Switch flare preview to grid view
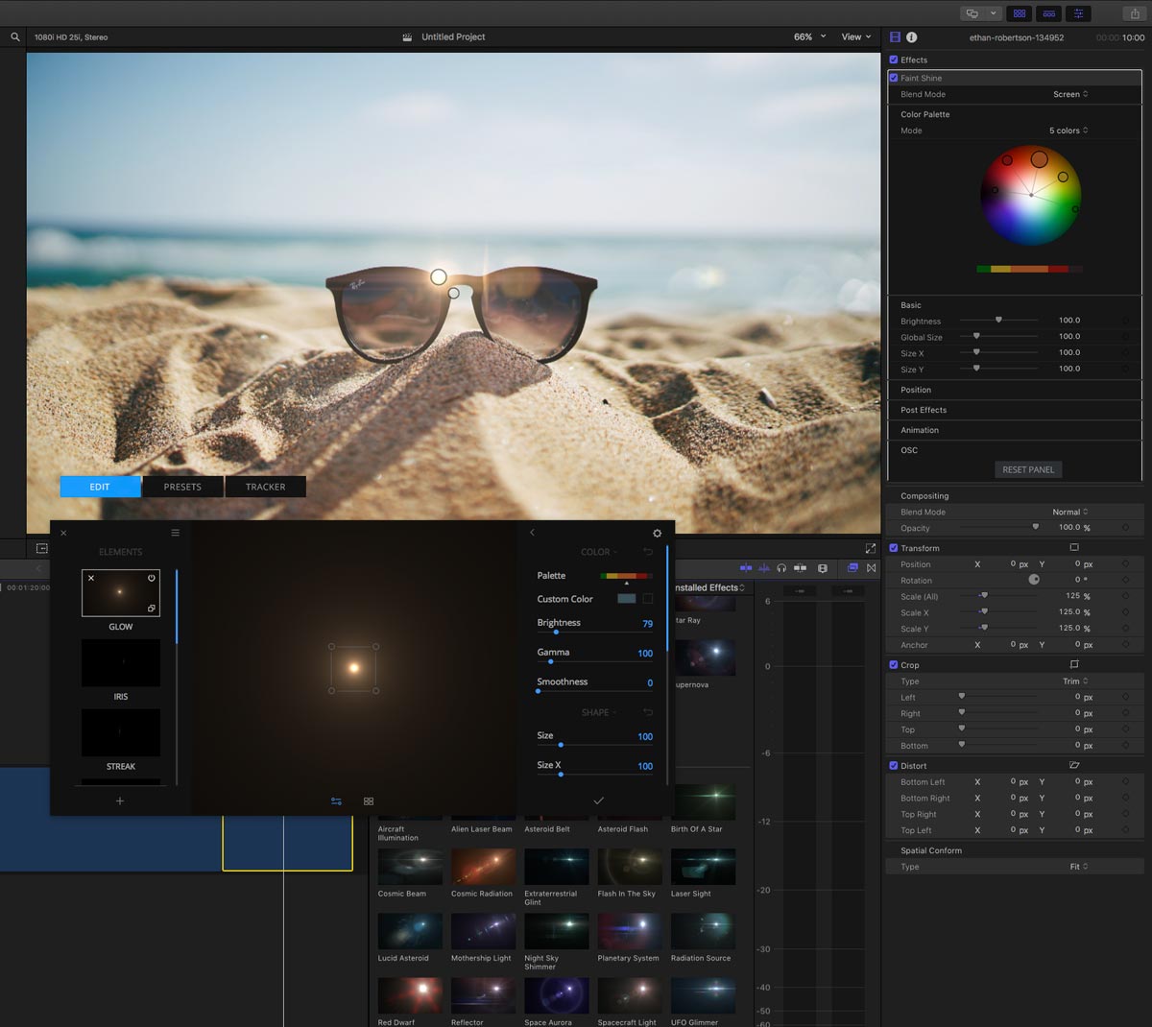The width and height of the screenshot is (1152, 1027). (x=369, y=800)
